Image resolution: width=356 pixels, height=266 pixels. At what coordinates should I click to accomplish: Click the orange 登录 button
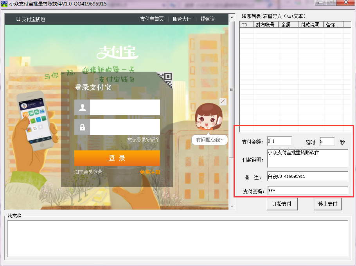coord(117,158)
